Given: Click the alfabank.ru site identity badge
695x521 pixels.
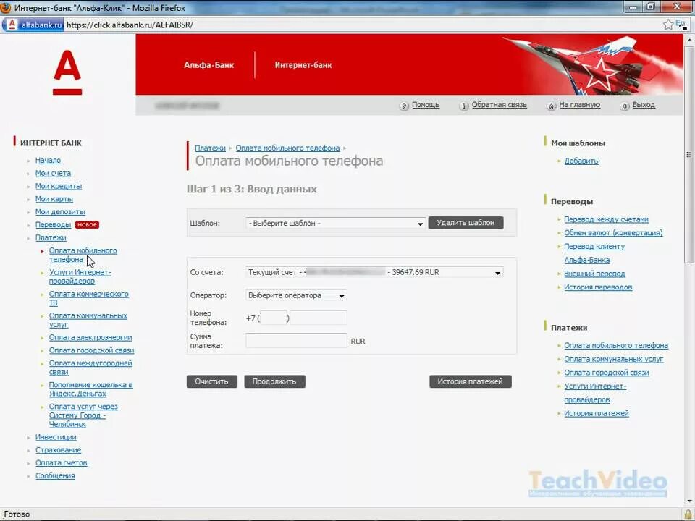Looking at the screenshot, I should pos(33,25).
